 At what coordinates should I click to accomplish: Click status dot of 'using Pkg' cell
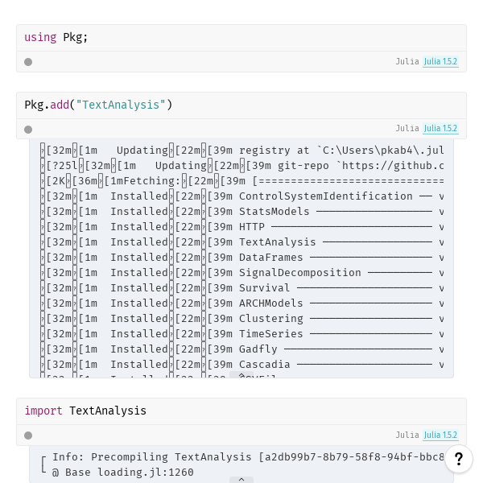[x=28, y=62]
